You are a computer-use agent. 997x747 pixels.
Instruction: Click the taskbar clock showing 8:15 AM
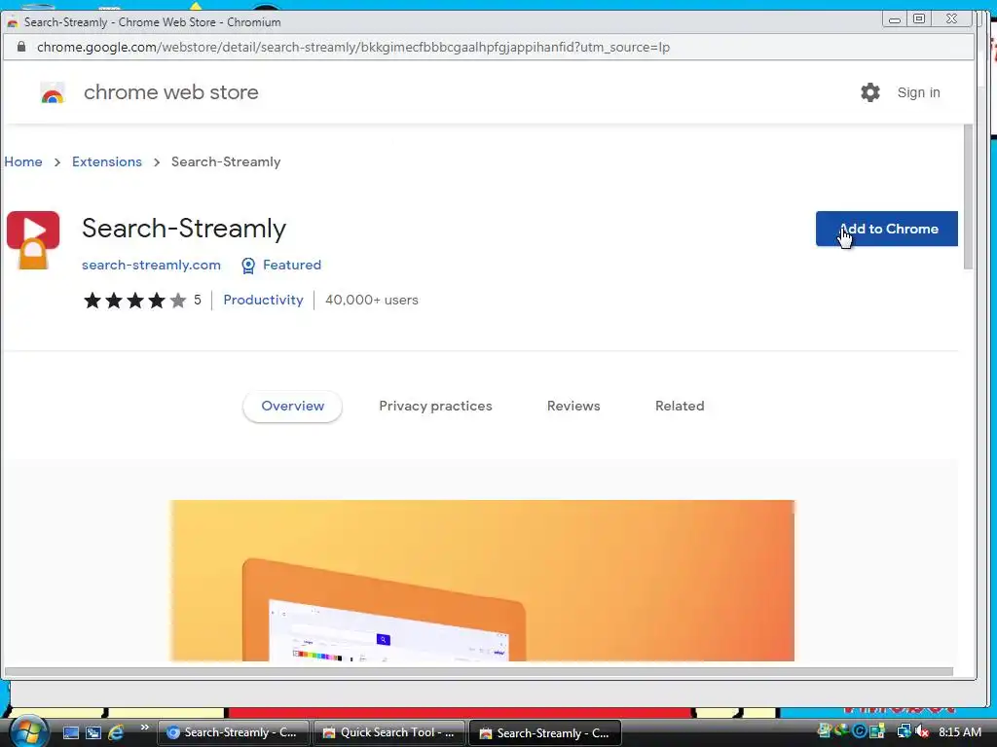959,732
